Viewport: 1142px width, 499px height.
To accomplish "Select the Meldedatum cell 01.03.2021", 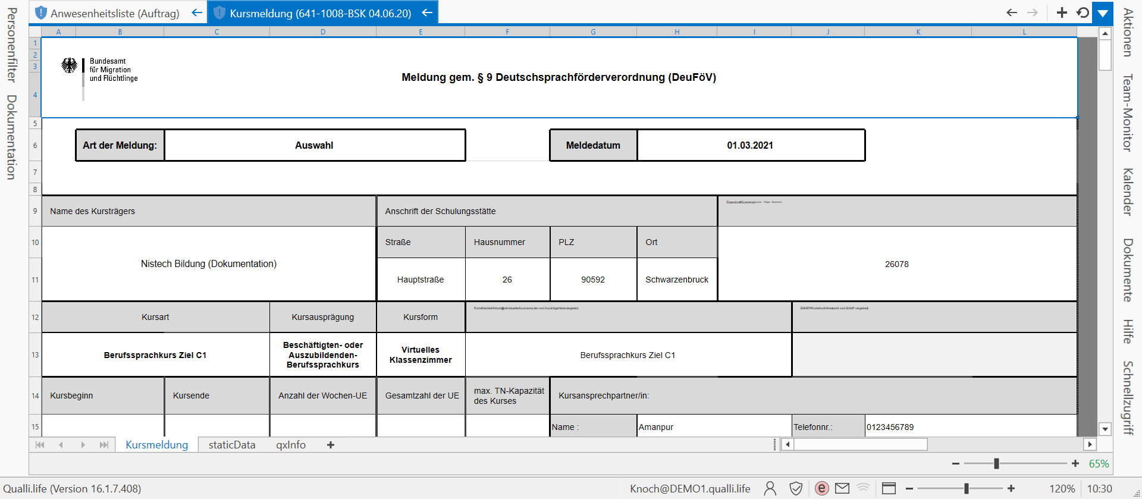I will [751, 145].
